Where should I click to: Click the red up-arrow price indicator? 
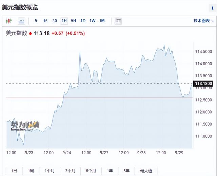[x=31, y=34]
